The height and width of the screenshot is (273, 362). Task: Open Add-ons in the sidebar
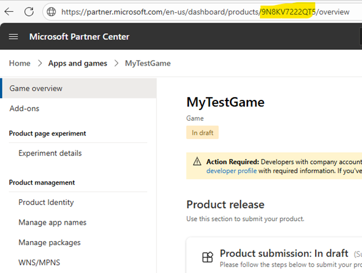(x=24, y=109)
